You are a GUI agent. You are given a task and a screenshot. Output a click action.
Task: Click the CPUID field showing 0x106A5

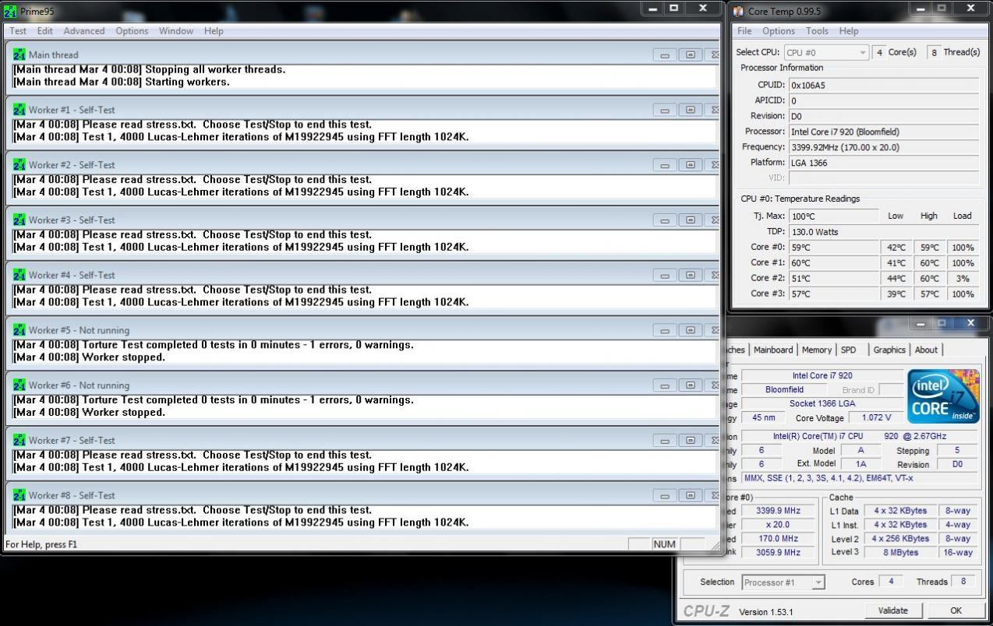tap(883, 85)
